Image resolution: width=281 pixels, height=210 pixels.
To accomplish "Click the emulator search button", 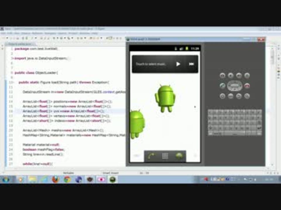I will [247, 96].
